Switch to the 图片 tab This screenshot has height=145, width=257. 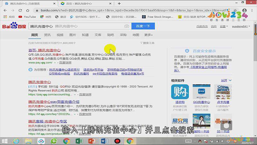[73, 35]
